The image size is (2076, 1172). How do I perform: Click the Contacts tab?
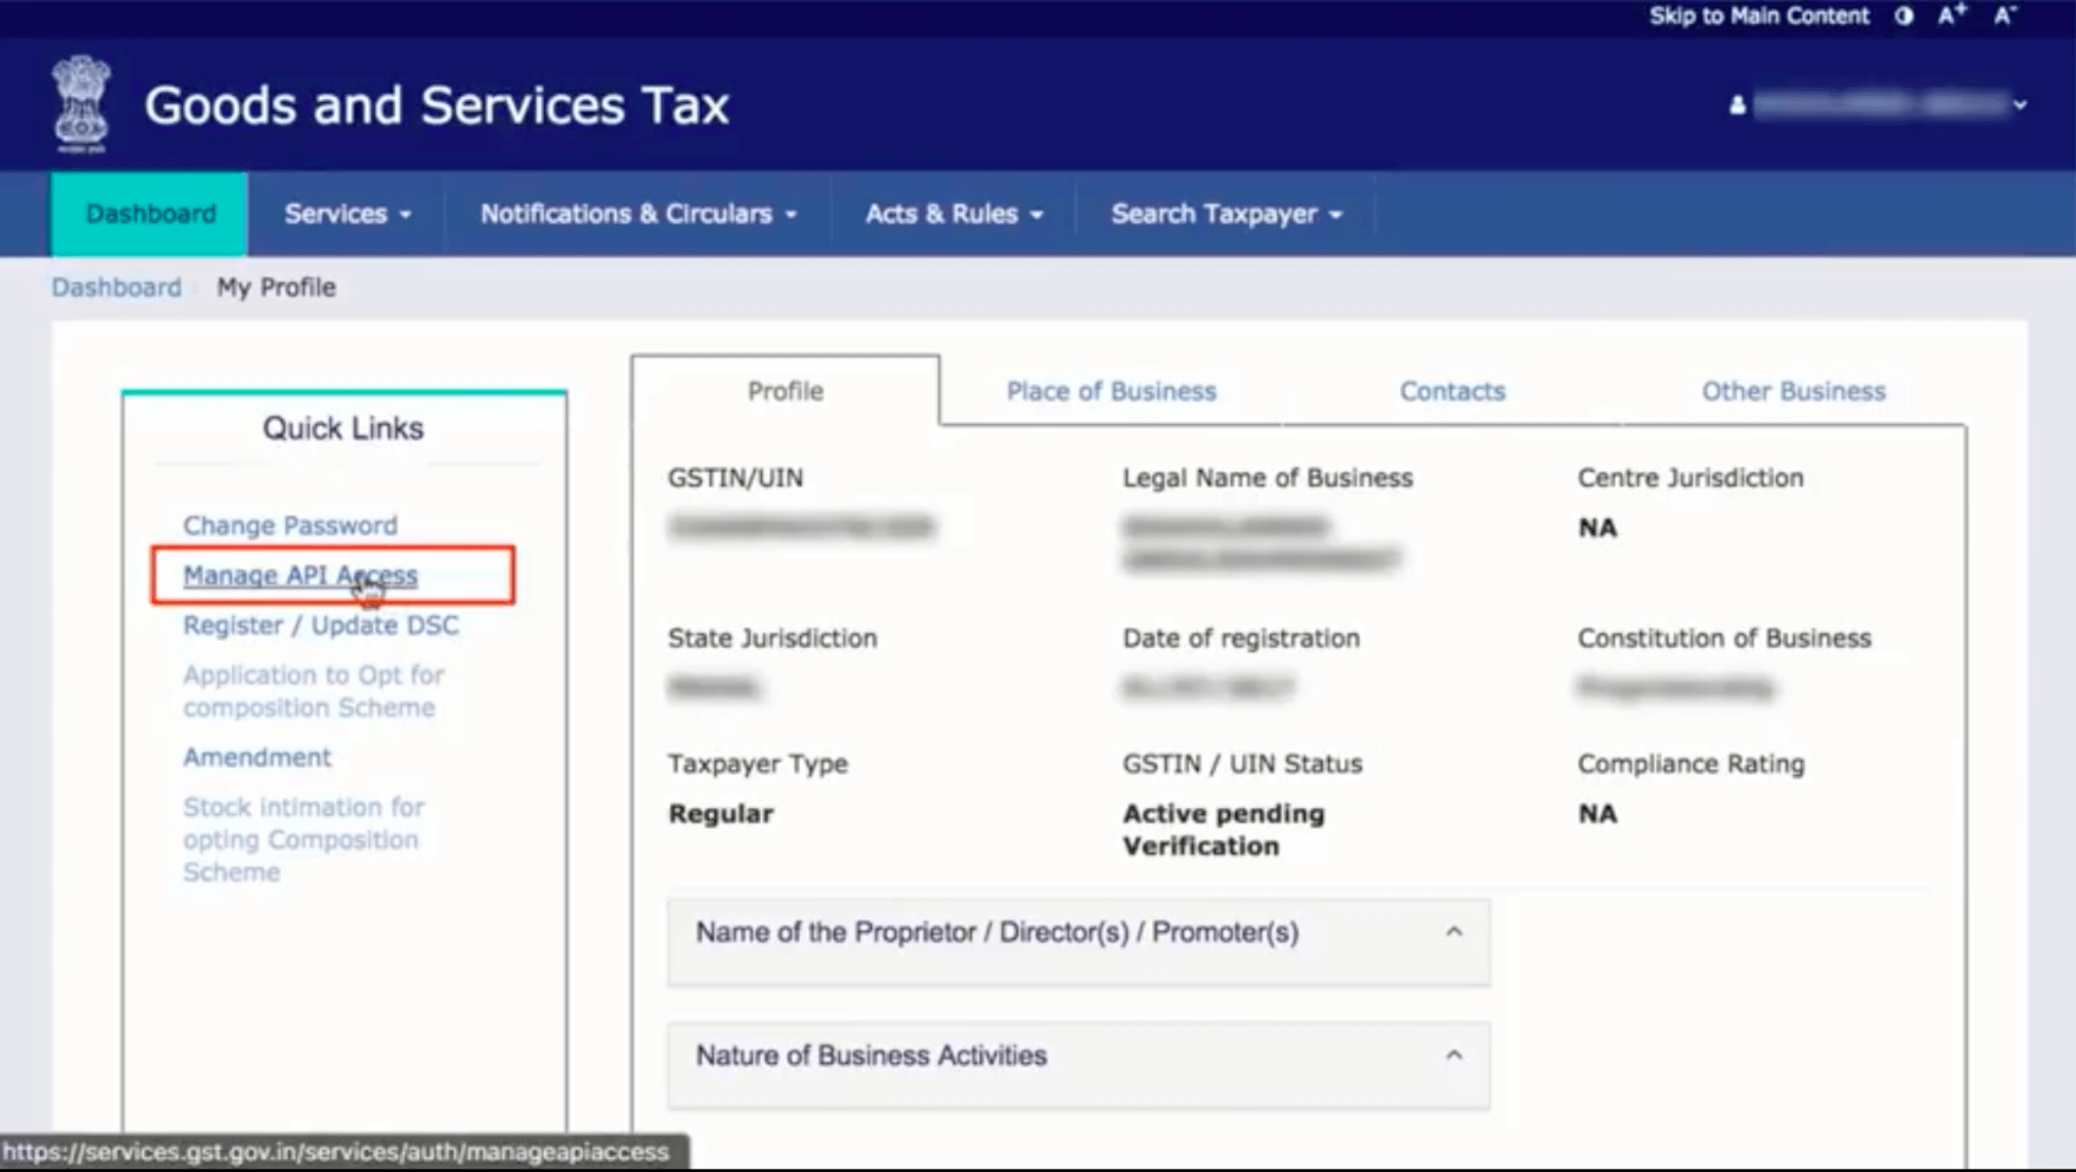1452,391
